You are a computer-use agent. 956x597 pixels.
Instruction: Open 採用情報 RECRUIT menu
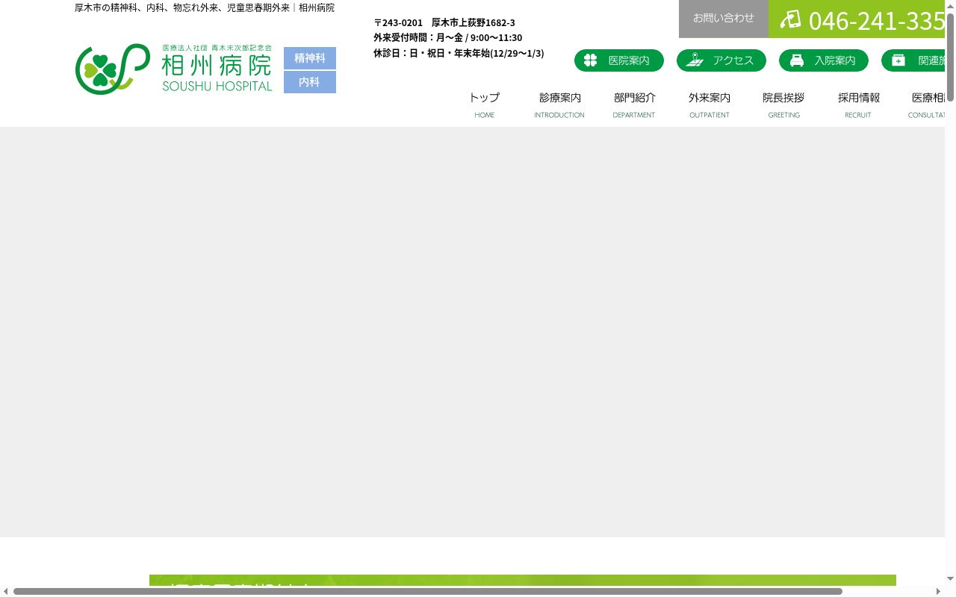pos(858,104)
